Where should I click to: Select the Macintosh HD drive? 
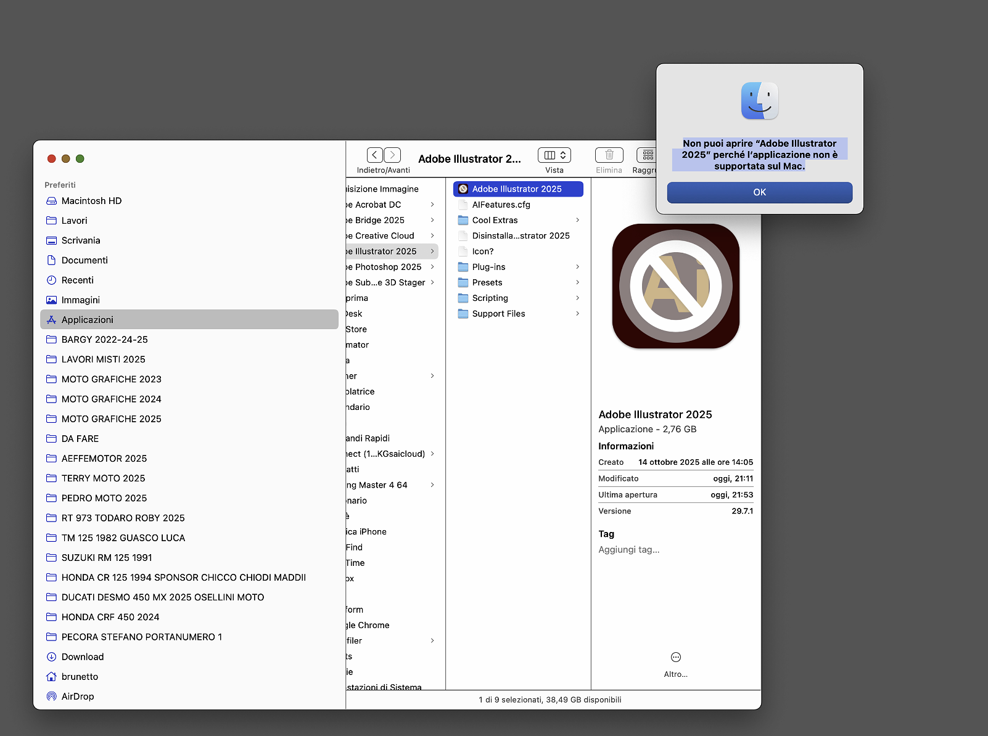pos(91,201)
